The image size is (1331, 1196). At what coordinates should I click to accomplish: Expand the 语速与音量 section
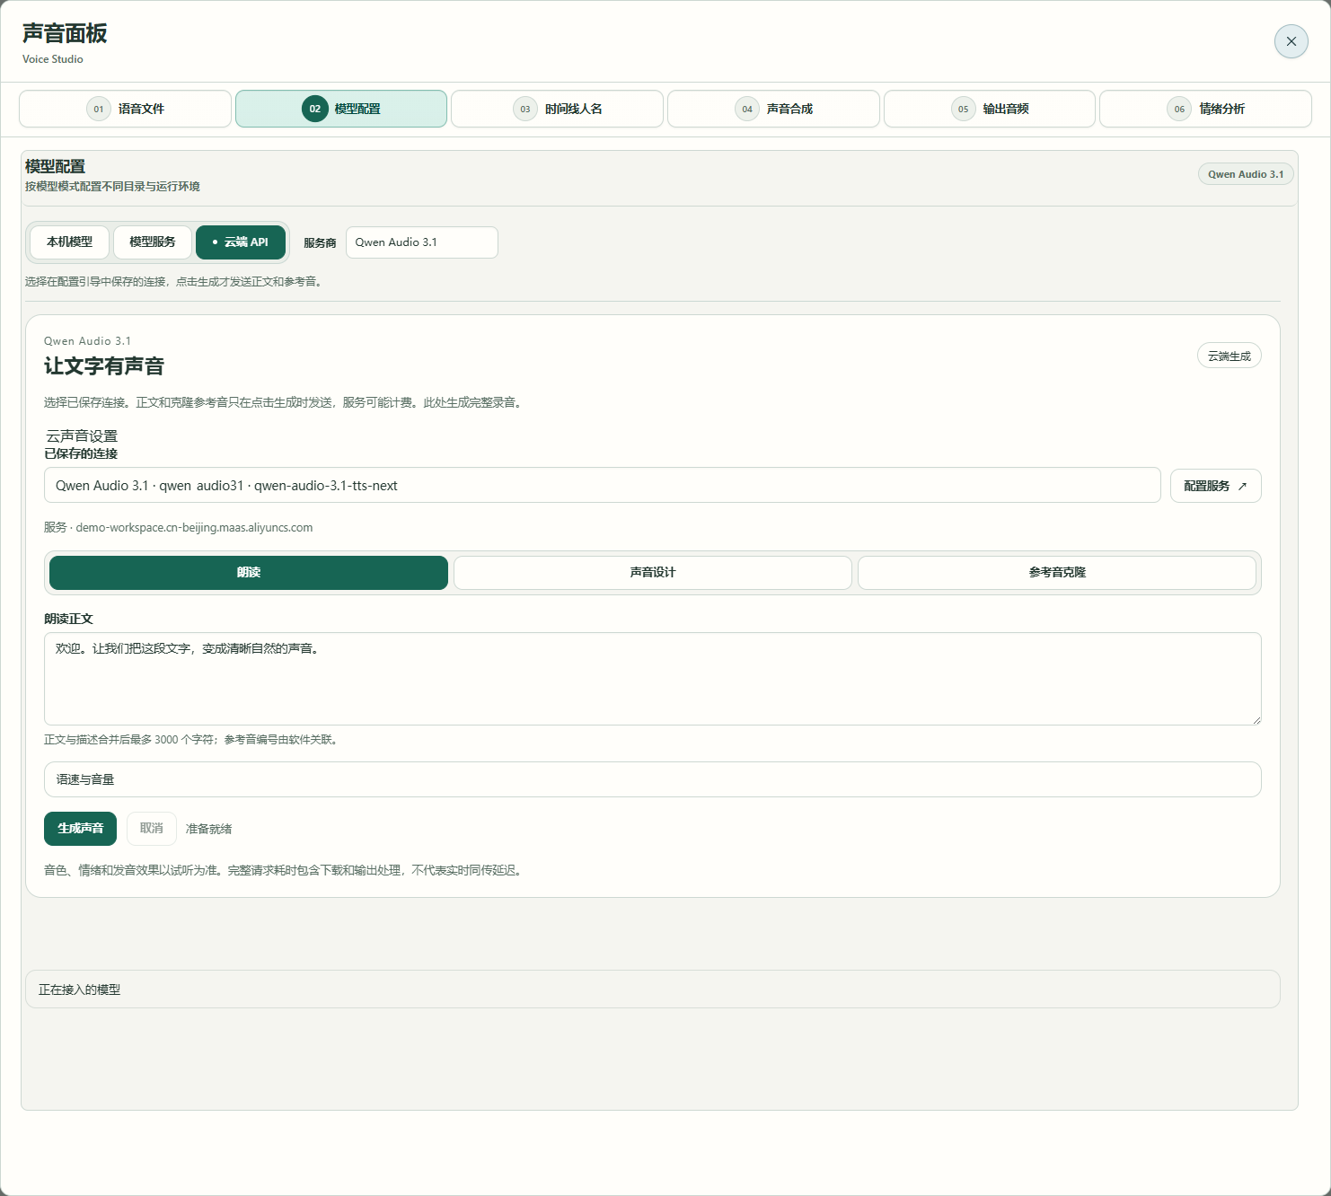pos(653,779)
